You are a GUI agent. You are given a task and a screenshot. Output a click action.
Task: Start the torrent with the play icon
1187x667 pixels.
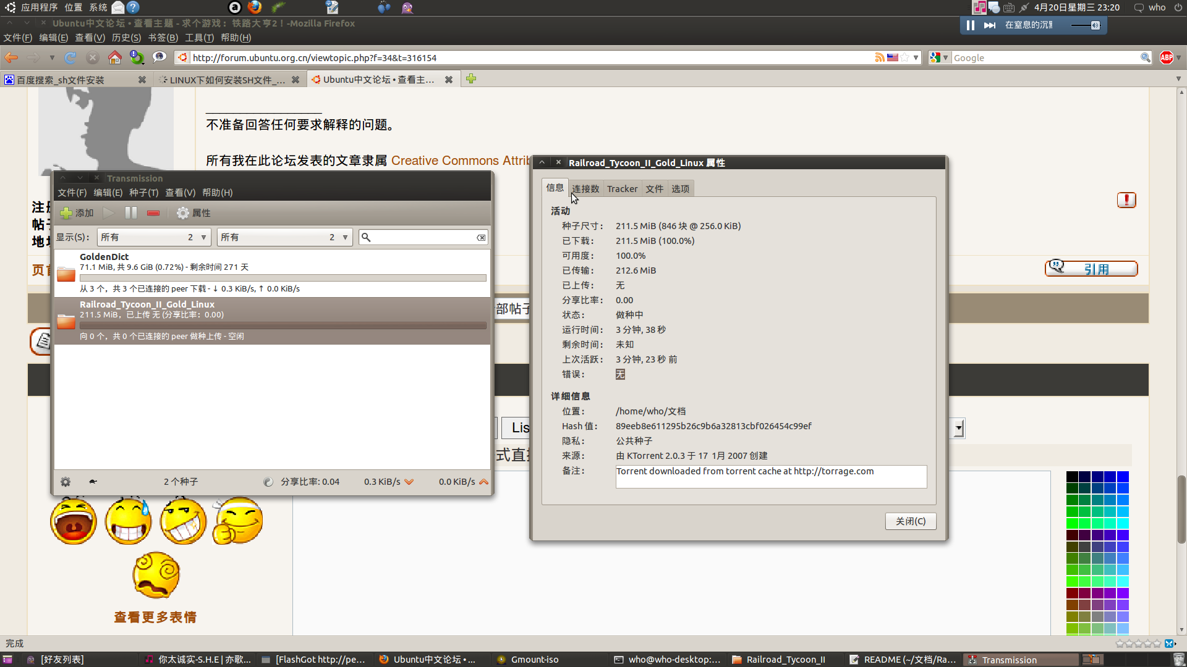pyautogui.click(x=109, y=213)
